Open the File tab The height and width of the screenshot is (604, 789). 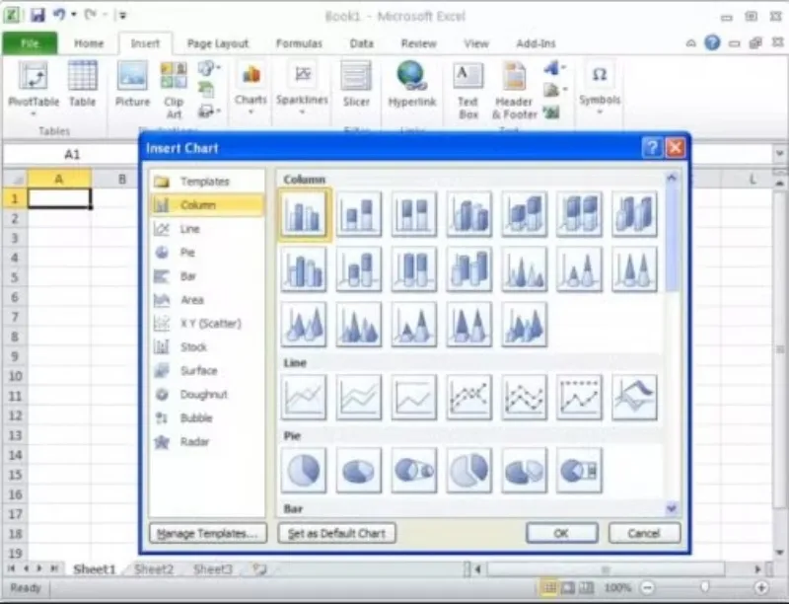click(30, 43)
